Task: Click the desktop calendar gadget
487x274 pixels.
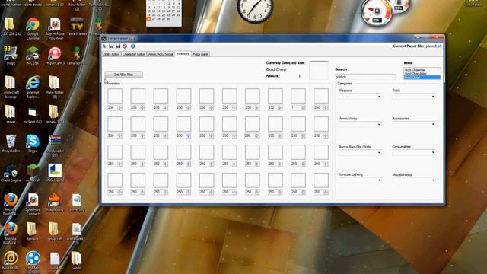Action: 164,12
